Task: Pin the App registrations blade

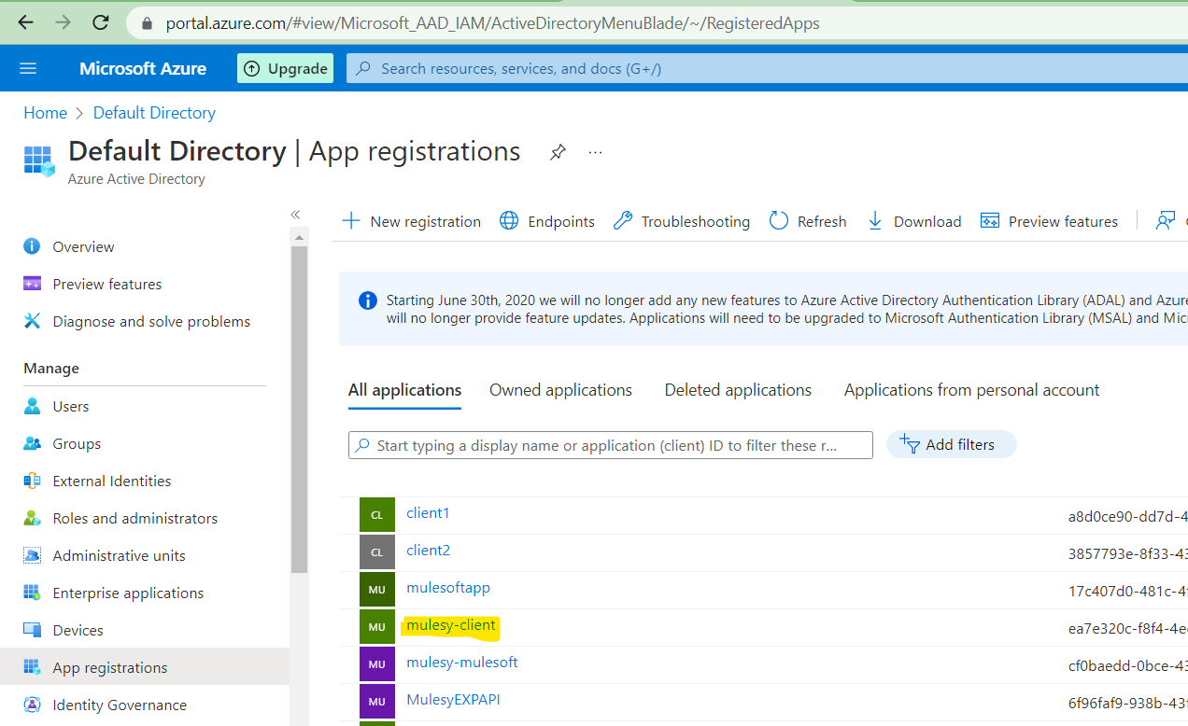Action: click(x=558, y=152)
